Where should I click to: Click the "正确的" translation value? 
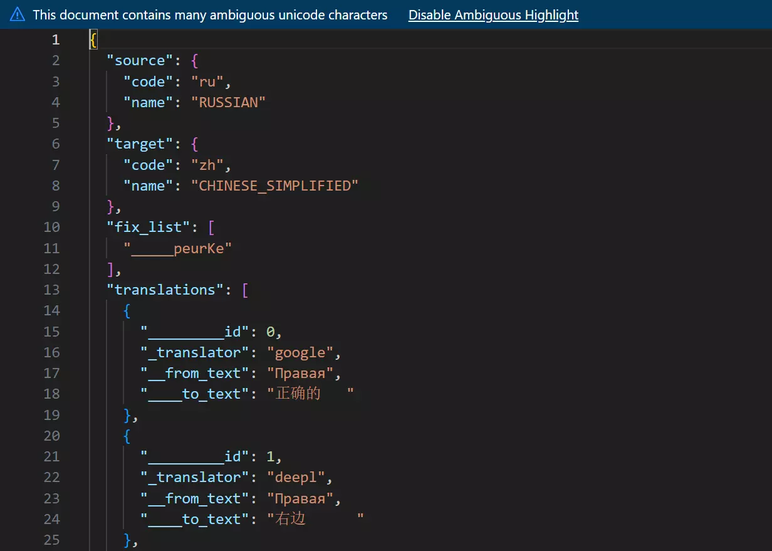coord(310,394)
